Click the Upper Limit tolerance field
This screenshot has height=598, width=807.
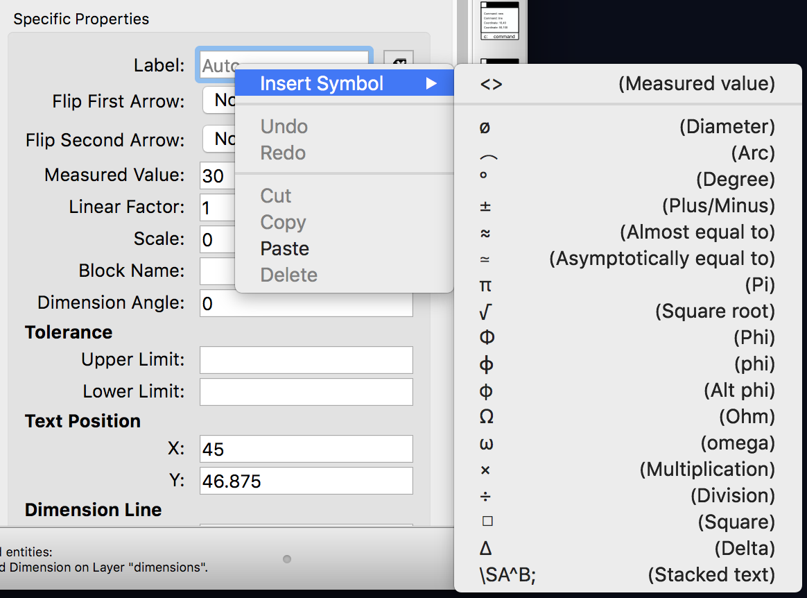(x=306, y=360)
